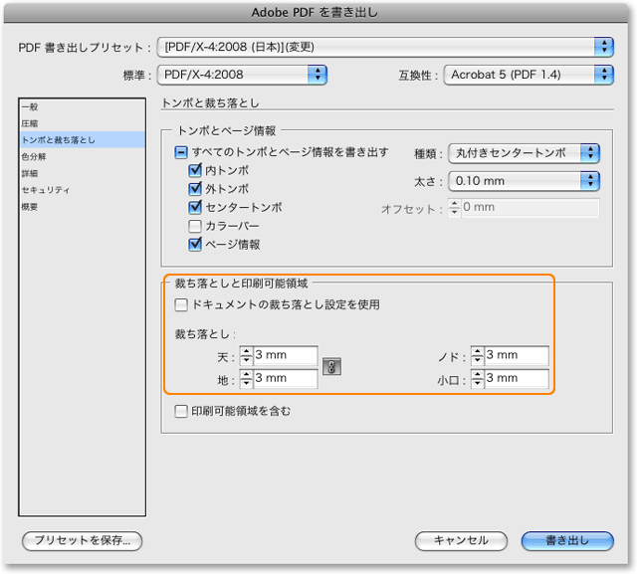
Task: Open the 標準 PDF/X-4:2008 dropdown
Action: (x=244, y=74)
